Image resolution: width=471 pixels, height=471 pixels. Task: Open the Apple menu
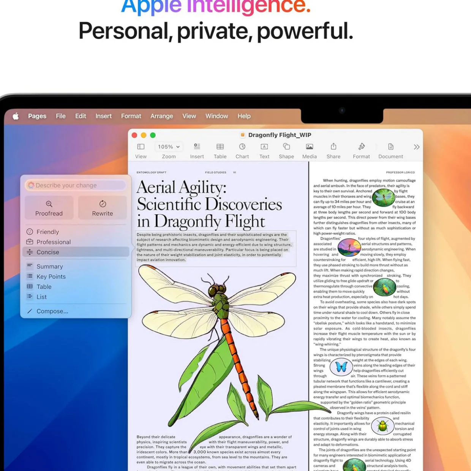[x=16, y=116]
